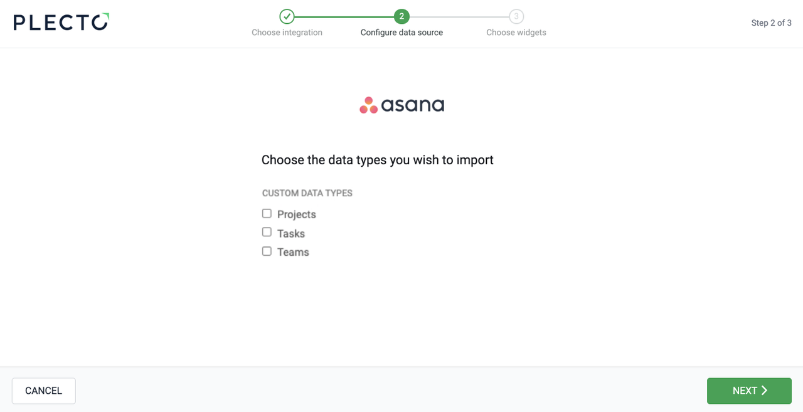Viewport: 803px width, 412px height.
Task: Proceed with the Next button
Action: pyautogui.click(x=749, y=391)
